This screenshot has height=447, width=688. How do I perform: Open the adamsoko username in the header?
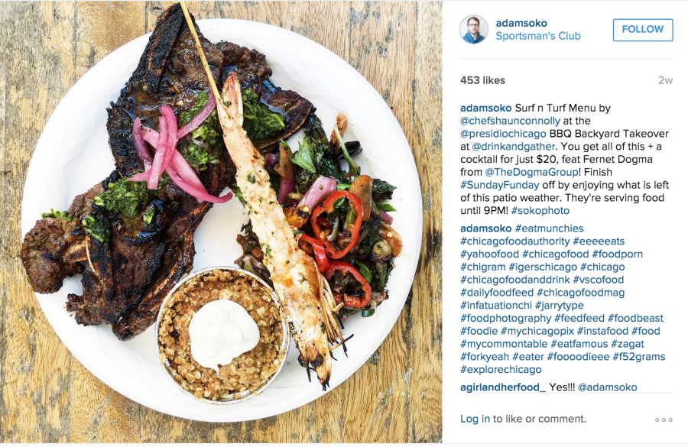521,23
